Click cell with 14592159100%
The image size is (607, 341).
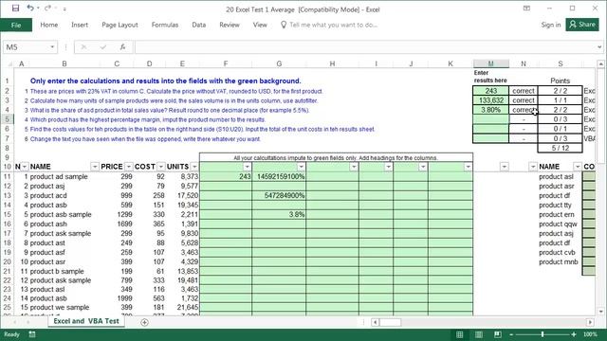pyautogui.click(x=279, y=177)
